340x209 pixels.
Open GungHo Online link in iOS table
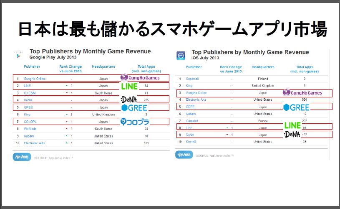point(196,93)
